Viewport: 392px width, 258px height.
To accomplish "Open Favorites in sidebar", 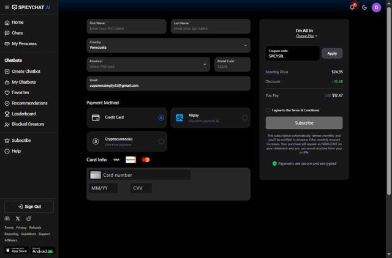I will tap(17, 92).
